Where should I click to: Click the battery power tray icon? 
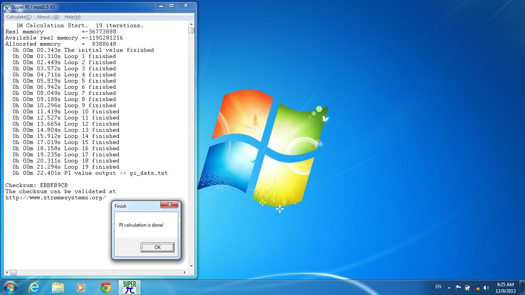467,287
